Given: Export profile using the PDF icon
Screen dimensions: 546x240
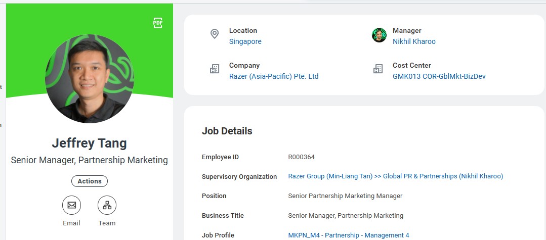Looking at the screenshot, I should pos(158,23).
